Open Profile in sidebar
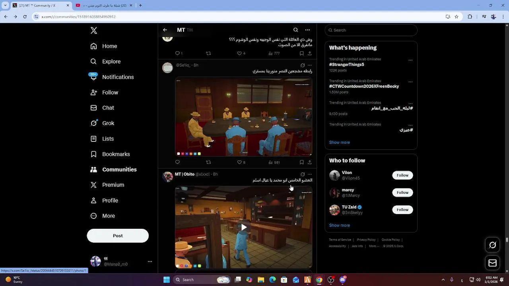 pos(104,201)
